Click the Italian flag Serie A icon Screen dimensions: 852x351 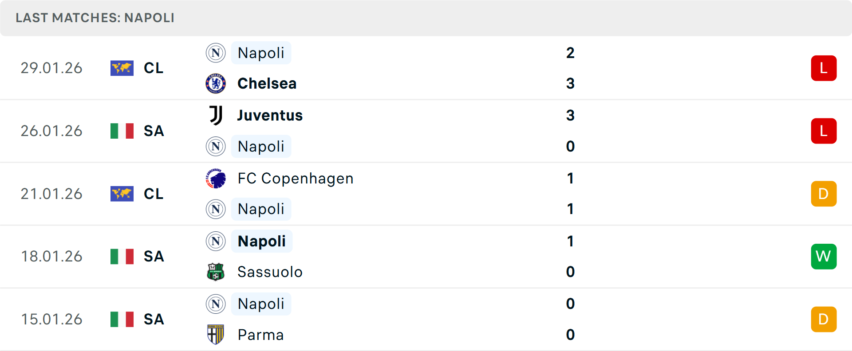click(122, 131)
